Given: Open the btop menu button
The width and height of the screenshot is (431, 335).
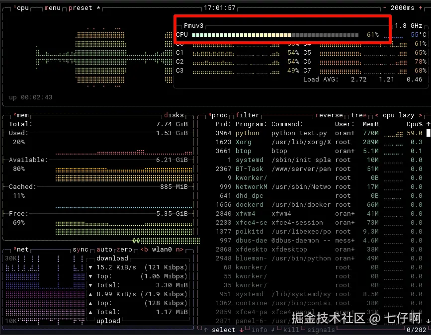Looking at the screenshot, I should pyautogui.click(x=53, y=8).
